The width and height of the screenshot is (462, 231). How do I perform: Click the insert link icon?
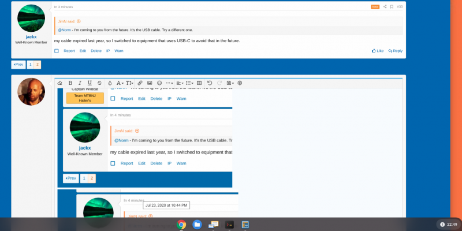(x=140, y=83)
